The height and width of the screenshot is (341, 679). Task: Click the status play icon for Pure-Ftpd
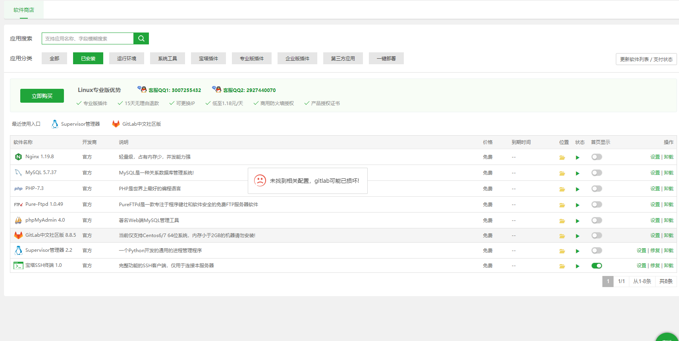pos(577,205)
